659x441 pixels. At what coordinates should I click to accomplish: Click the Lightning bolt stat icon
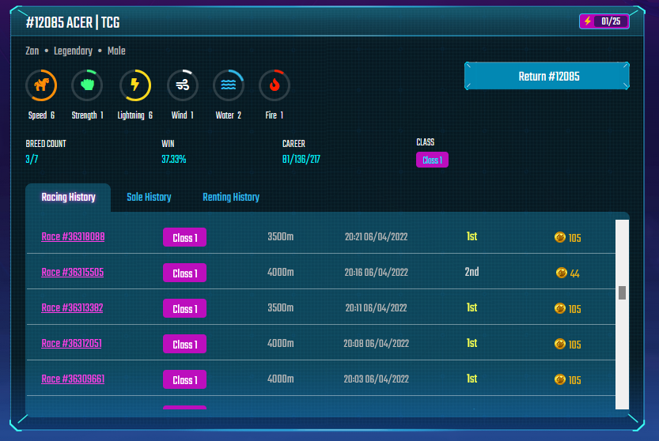point(135,85)
